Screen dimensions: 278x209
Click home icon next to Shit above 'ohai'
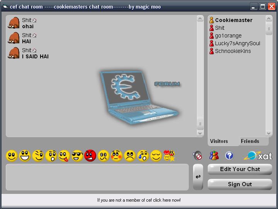(35, 20)
